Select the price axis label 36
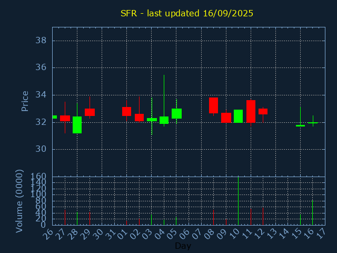 41,67
